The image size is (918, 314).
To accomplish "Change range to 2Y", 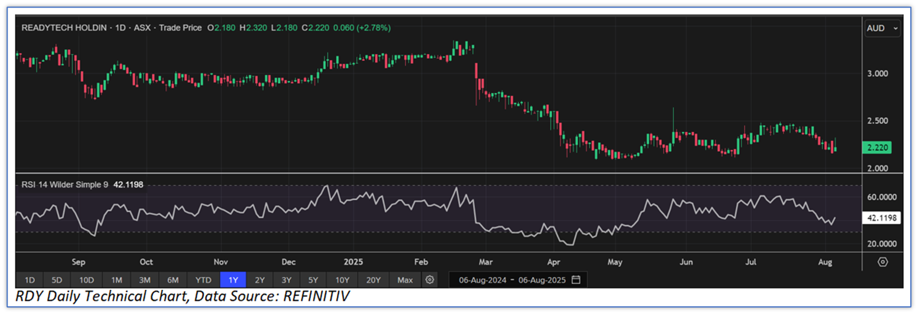I will click(x=260, y=279).
